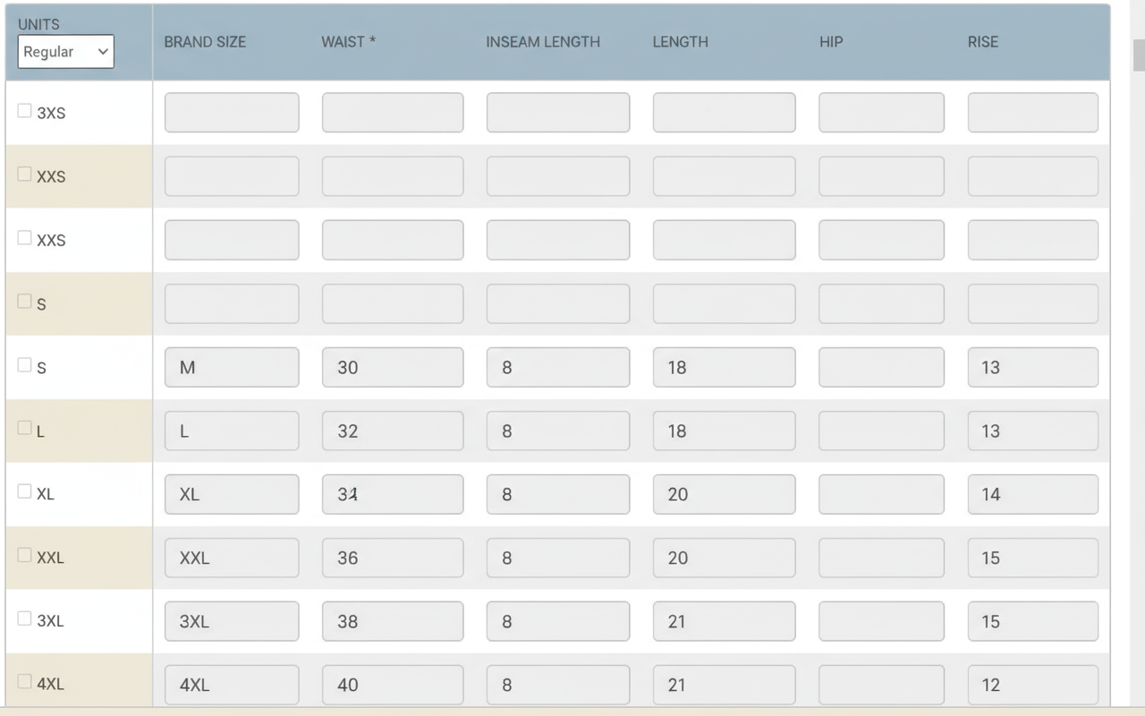Screen dimensions: 1145x716
Task: Click the HIP column header
Action: coord(831,42)
